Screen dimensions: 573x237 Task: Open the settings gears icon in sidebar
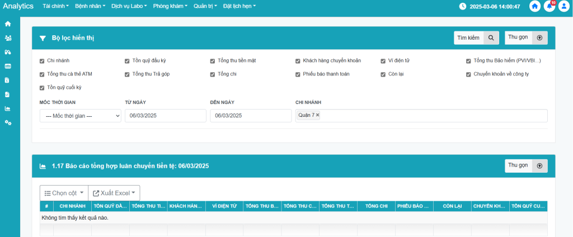pos(8,122)
